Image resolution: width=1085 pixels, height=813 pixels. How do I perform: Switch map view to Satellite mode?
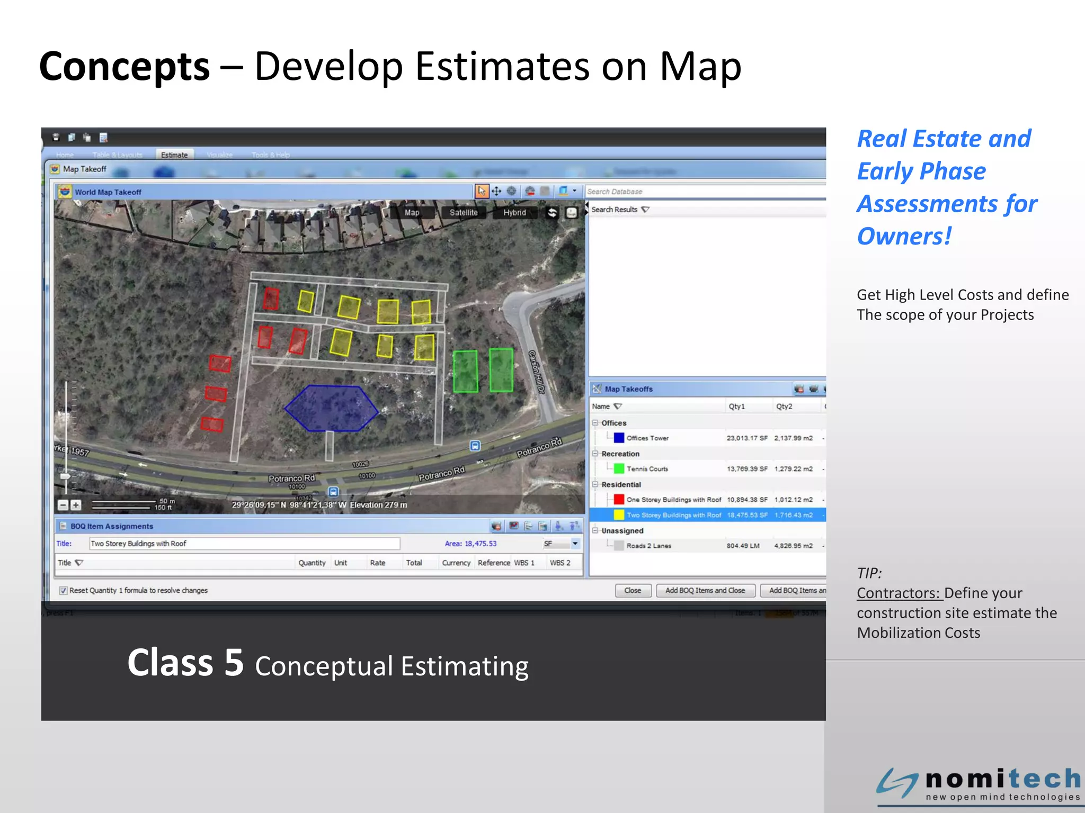tap(464, 212)
